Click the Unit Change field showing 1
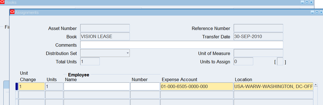 (31, 86)
